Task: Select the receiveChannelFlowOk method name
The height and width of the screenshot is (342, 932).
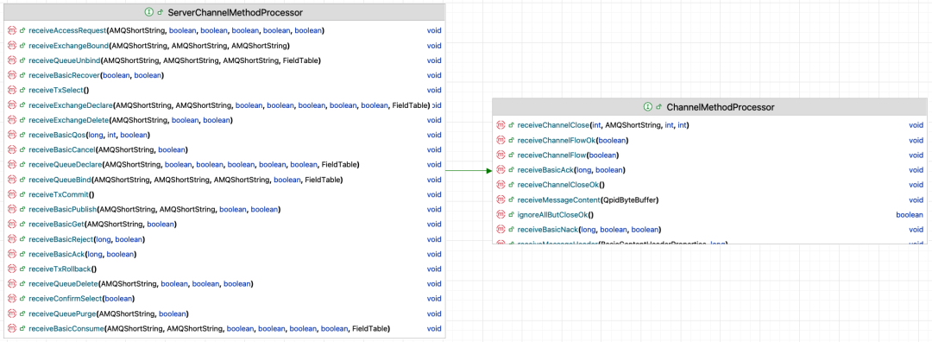Action: click(556, 140)
